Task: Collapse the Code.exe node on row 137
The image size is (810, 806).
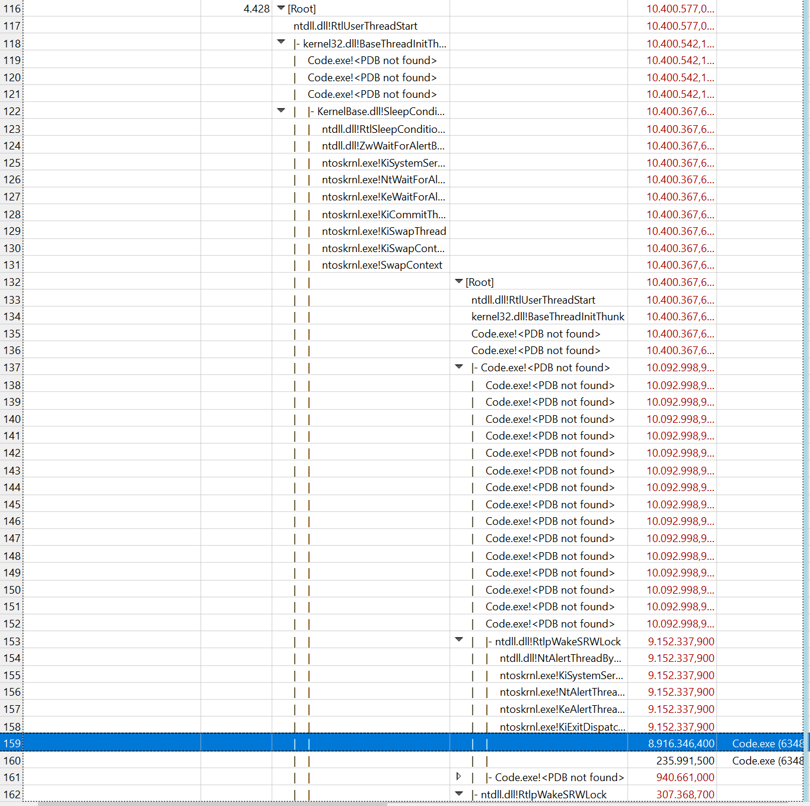Action: pyautogui.click(x=458, y=367)
